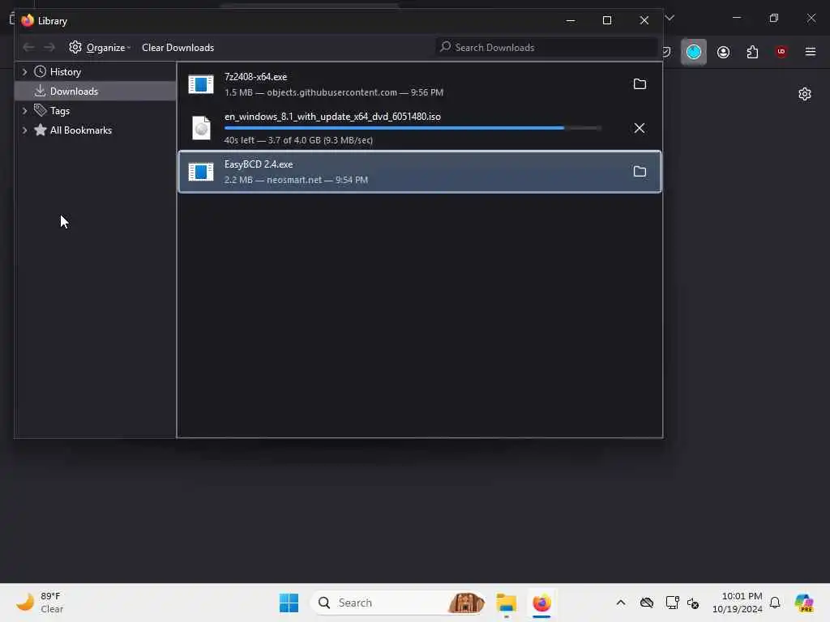This screenshot has height=622, width=830.
Task: Click the highlighted downloads progress toolbar icon
Action: pyautogui.click(x=694, y=52)
